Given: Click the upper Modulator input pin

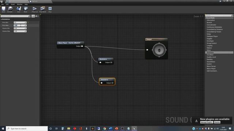Looking at the screenshot, I should point(101,62).
